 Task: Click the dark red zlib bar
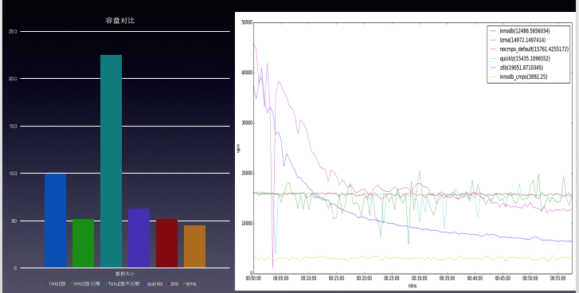[x=167, y=243]
